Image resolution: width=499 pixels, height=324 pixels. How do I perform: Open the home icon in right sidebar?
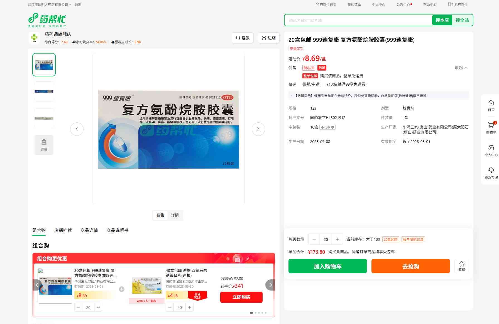tap(491, 103)
